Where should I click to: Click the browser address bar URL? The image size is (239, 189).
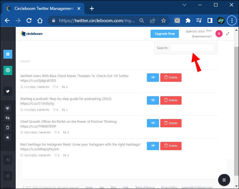point(97,20)
